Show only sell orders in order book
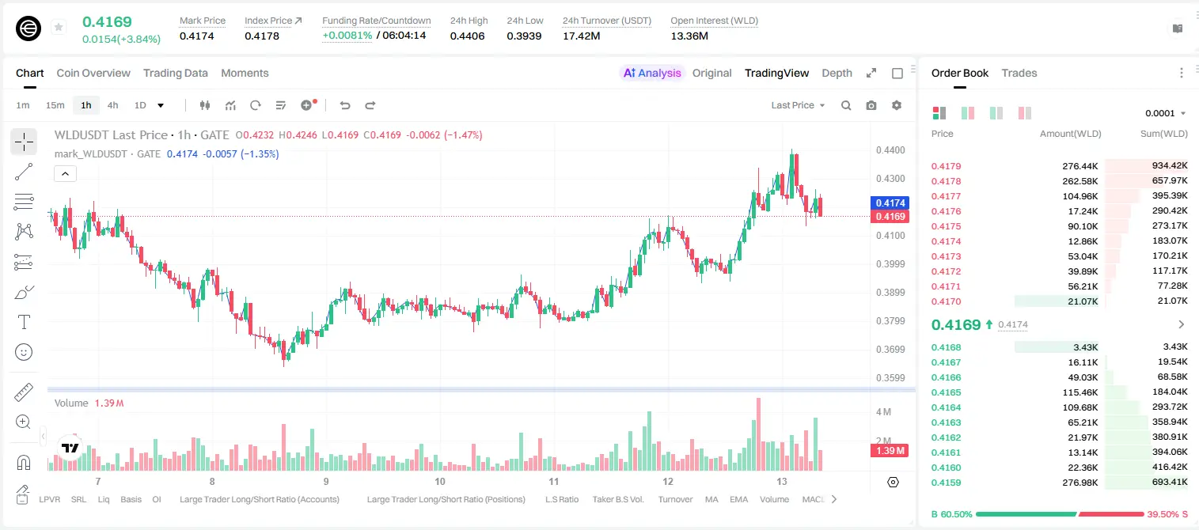Viewport: 1199px width, 530px height. coord(1024,113)
